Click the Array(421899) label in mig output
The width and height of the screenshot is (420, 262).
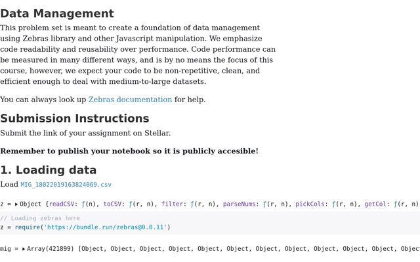pos(52,249)
